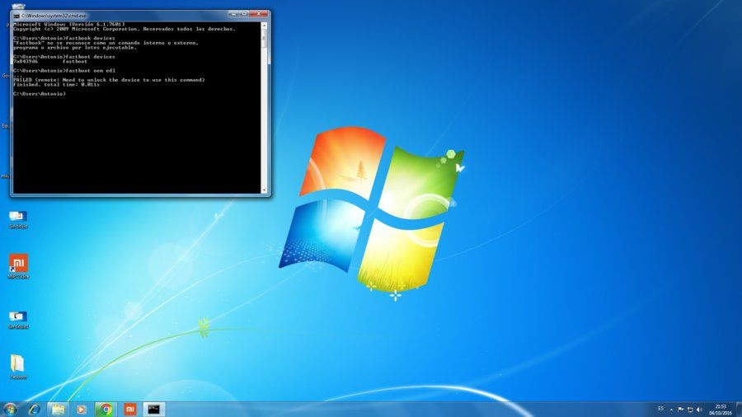This screenshot has width=742, height=417.
Task: Click the 'fastboot oem edl' command line
Action: [64, 70]
